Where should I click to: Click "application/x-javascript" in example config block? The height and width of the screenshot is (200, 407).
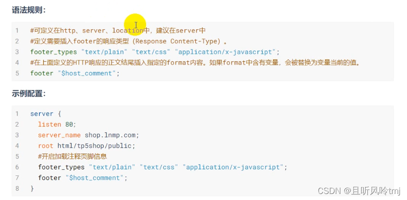(x=233, y=167)
